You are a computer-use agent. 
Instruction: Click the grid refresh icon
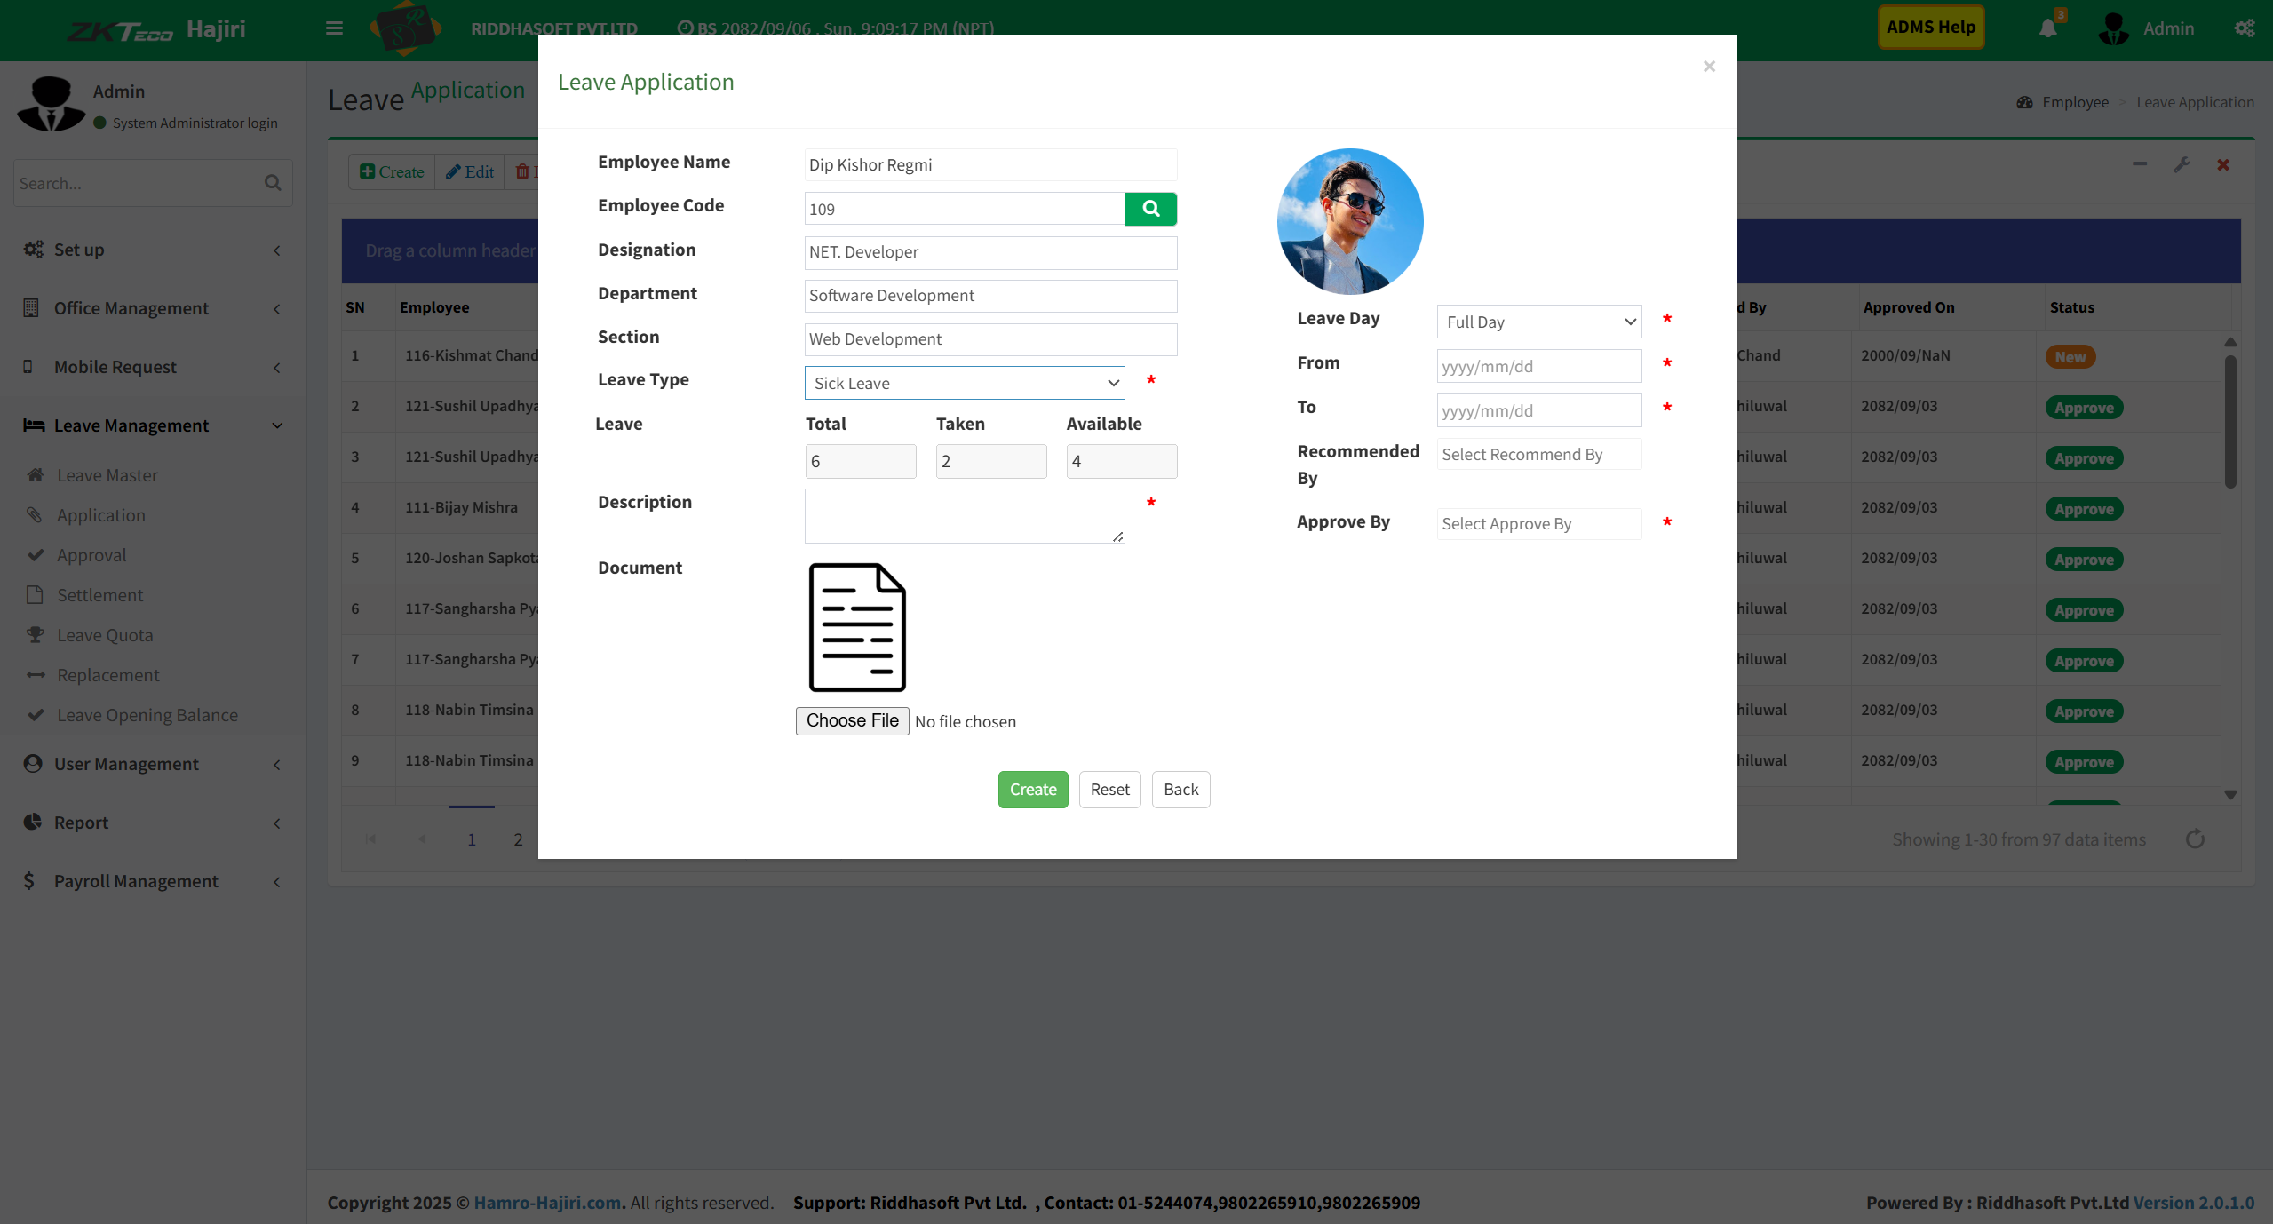point(2195,839)
